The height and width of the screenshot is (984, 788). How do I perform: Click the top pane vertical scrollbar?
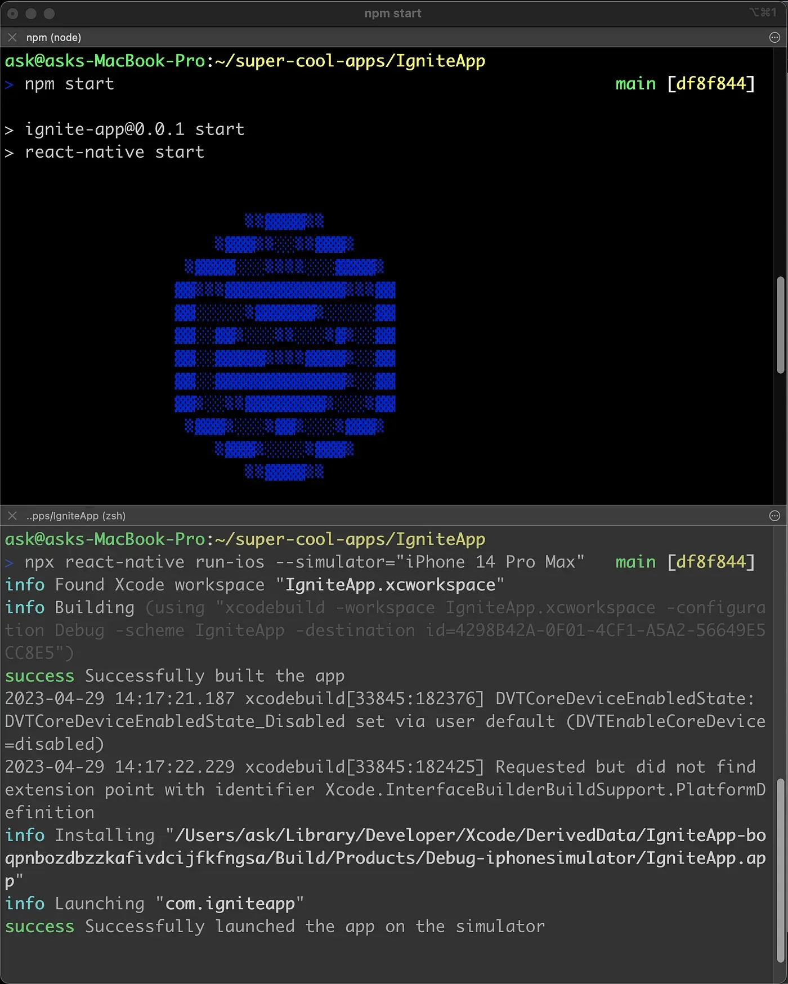pyautogui.click(x=780, y=325)
